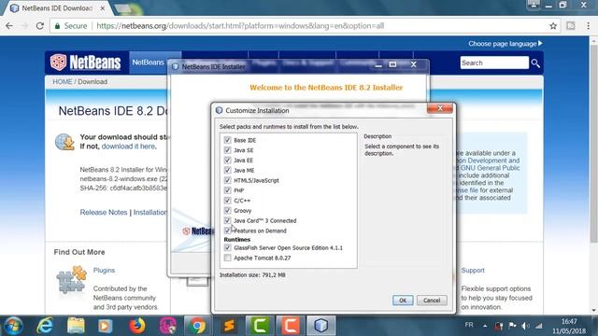
Task: Click the scrollbar down arrow
Action: [x=593, y=310]
